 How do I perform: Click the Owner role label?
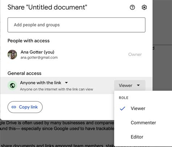[x=135, y=55]
